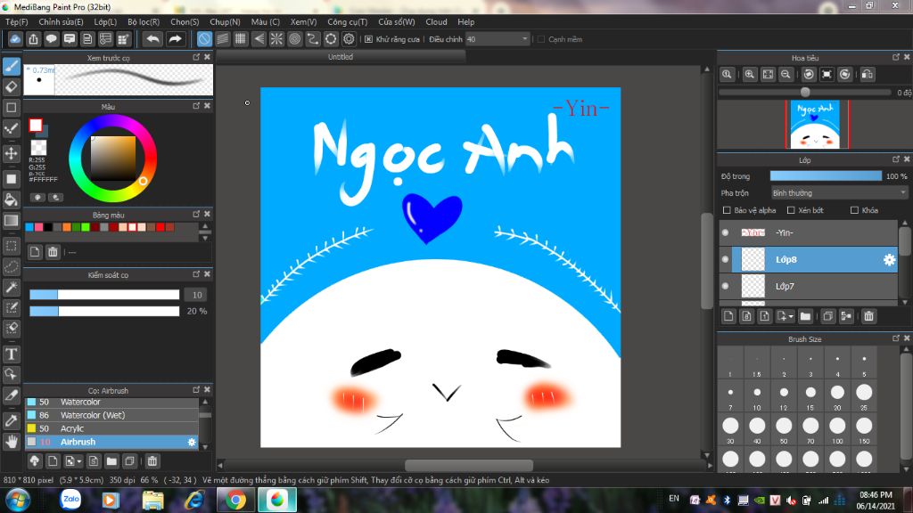Open the add-layer dropdown arrow

click(791, 316)
